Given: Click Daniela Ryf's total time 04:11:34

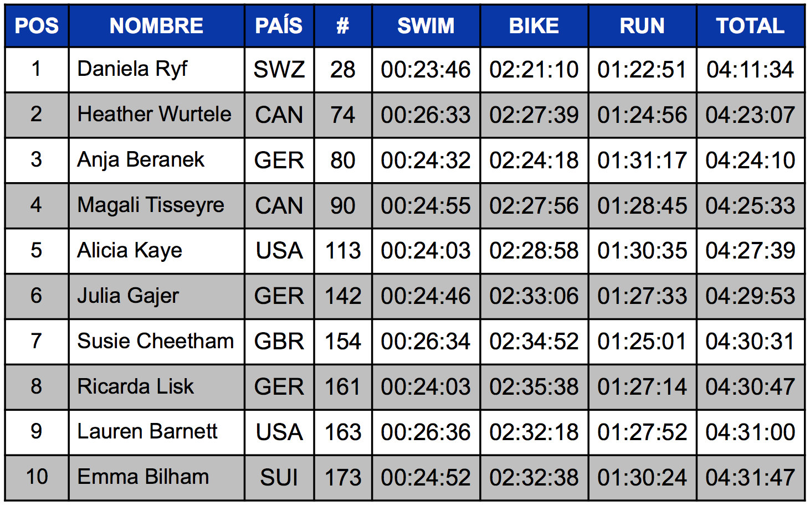Looking at the screenshot, I should click(x=750, y=69).
